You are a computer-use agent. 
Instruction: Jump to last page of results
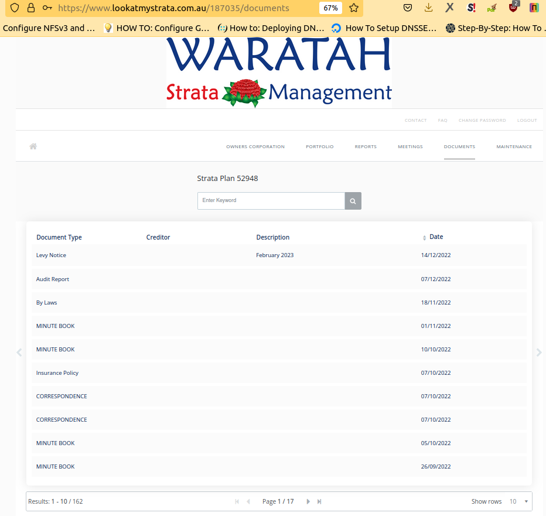319,502
